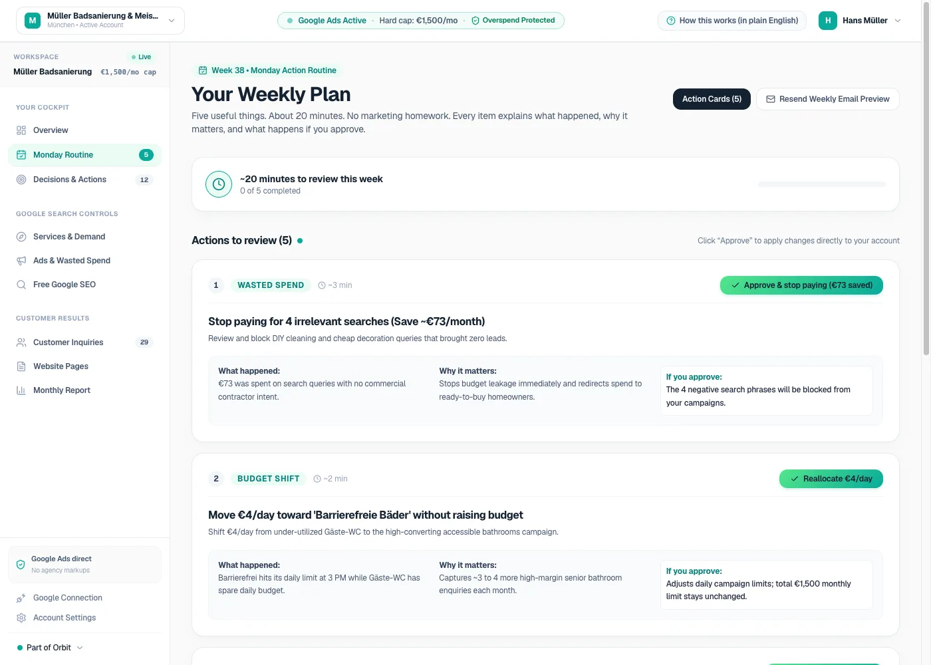Expand the workspace switcher dropdown
Image resolution: width=931 pixels, height=665 pixels.
pyautogui.click(x=172, y=21)
